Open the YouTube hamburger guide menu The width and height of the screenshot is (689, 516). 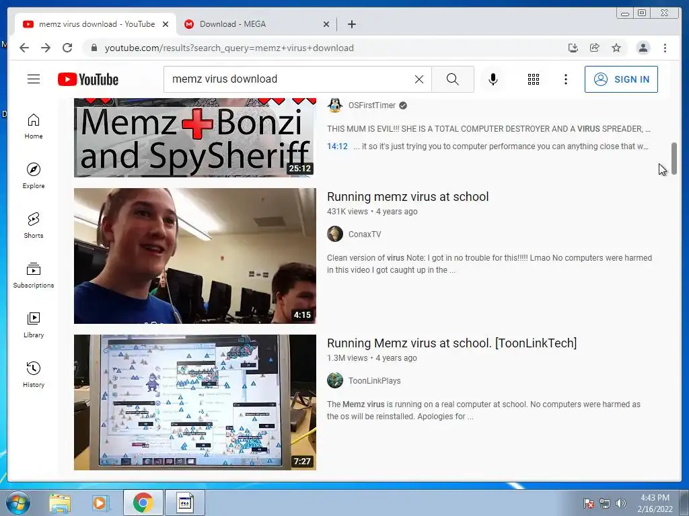pos(34,79)
